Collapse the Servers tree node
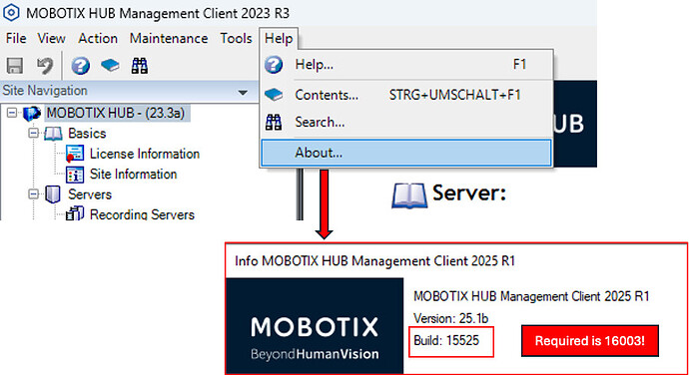The image size is (689, 375). (33, 193)
